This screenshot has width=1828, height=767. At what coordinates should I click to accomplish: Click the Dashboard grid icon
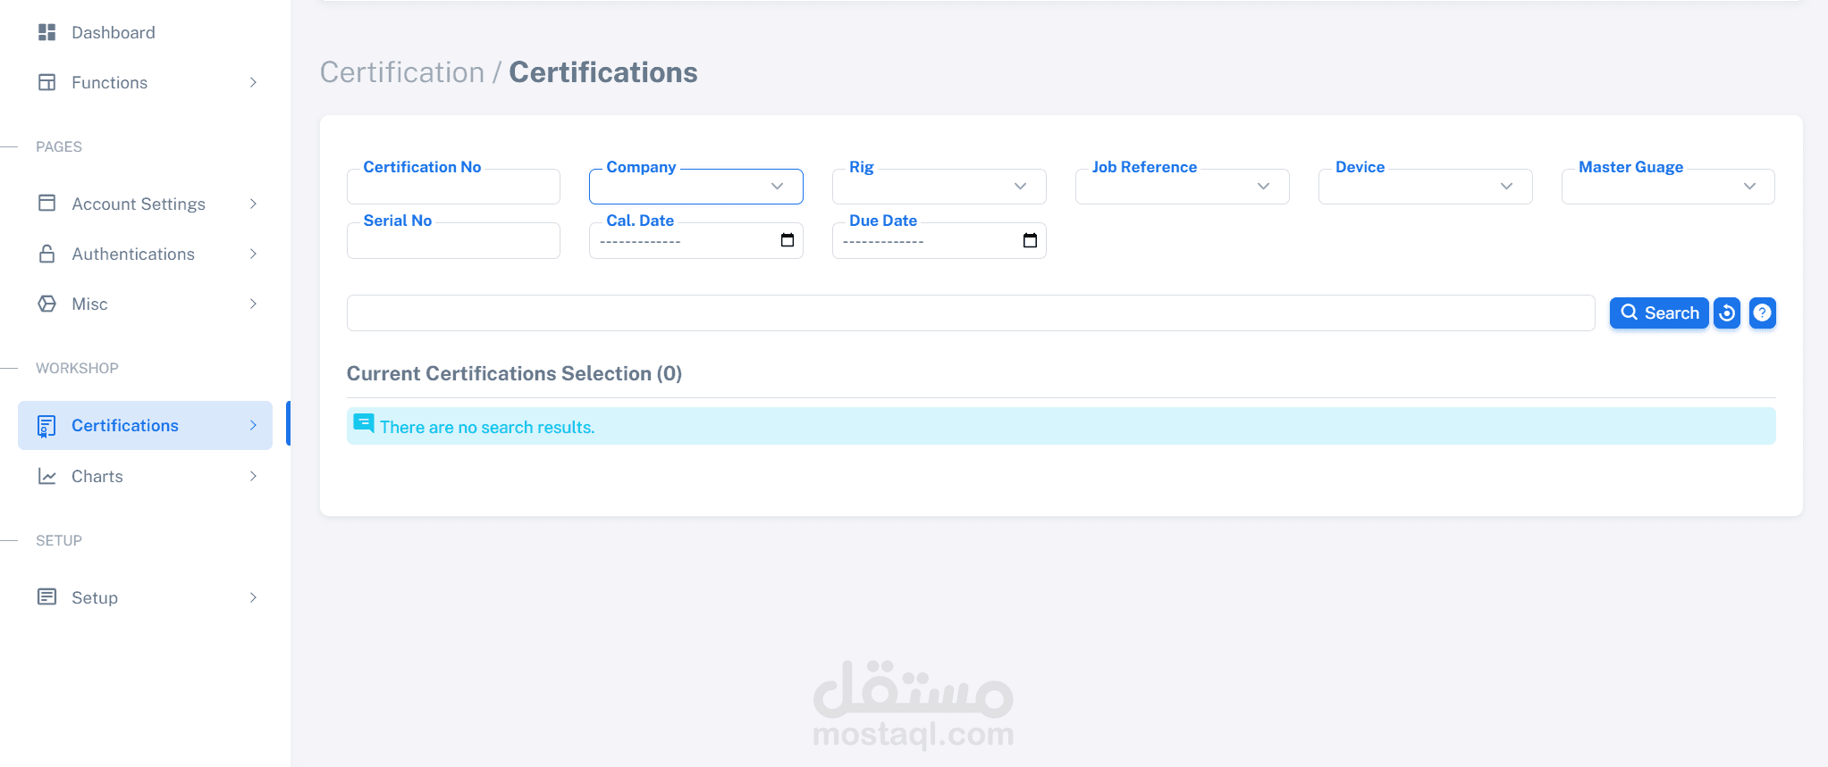(47, 32)
